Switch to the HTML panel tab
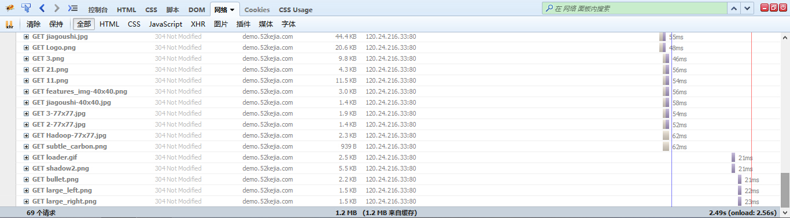790x218 pixels. coord(127,10)
